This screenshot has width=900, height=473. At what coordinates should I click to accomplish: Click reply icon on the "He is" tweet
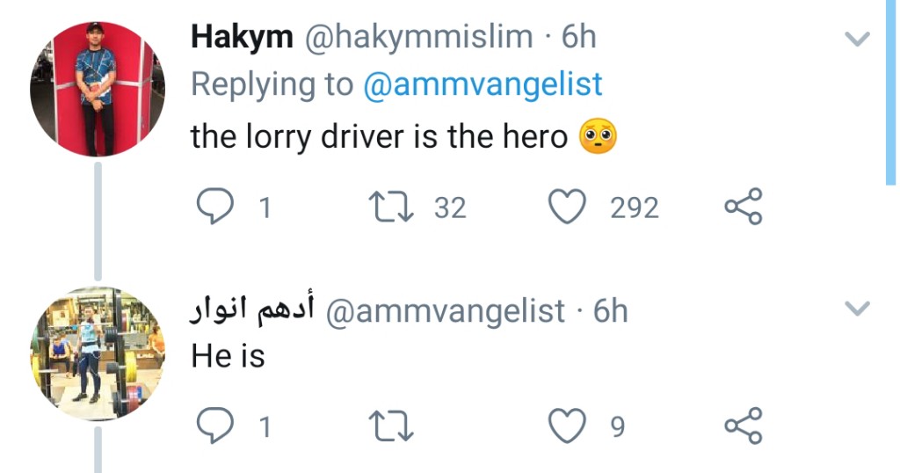212,426
